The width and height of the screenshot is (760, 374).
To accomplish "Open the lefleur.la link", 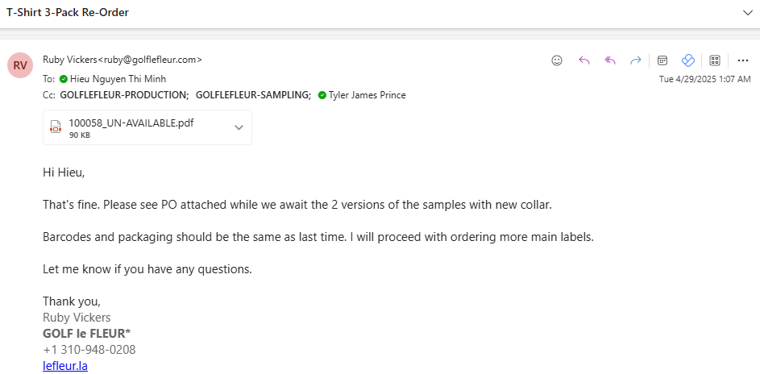I will coord(65,366).
